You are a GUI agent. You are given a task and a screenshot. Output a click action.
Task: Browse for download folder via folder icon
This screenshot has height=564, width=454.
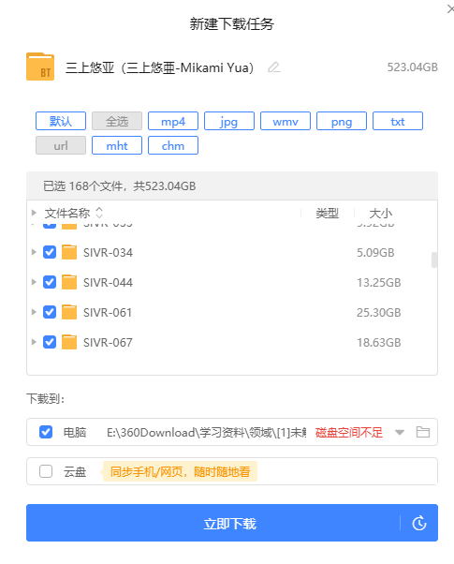[x=423, y=432]
